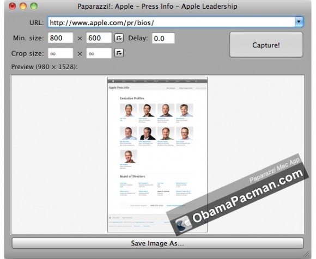Image resolution: width=316 pixels, height=259 pixels.
Task: Click the Save Image As... button
Action: tap(157, 243)
